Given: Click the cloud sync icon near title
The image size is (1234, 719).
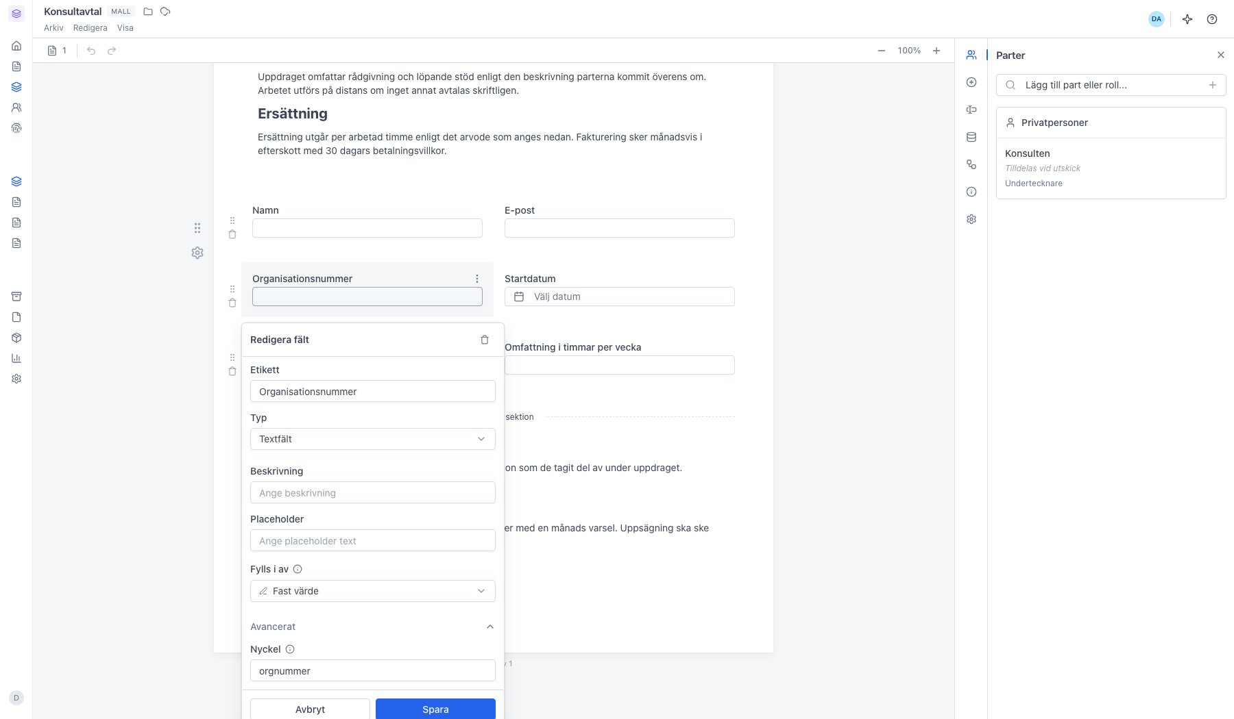Looking at the screenshot, I should pyautogui.click(x=165, y=12).
